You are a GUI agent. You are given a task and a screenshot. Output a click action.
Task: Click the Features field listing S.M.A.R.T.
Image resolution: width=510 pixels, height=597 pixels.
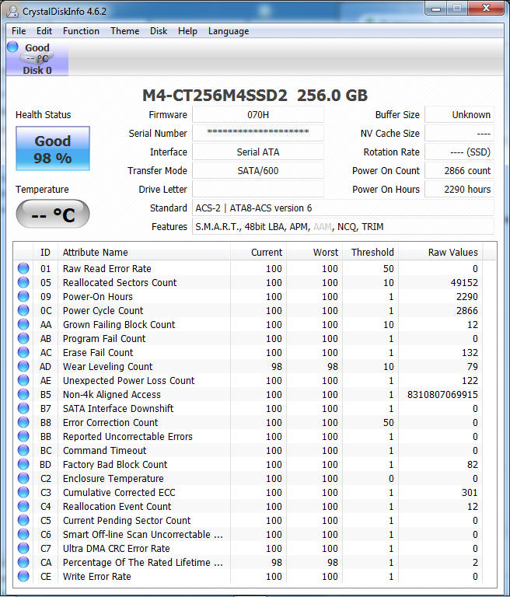tap(343, 226)
